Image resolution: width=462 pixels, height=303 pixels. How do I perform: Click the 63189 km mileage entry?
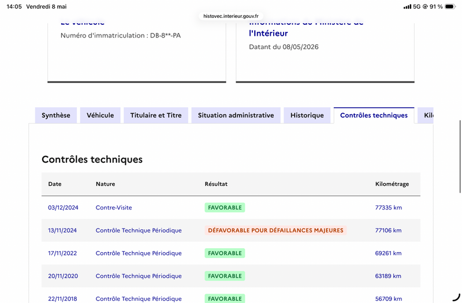388,276
